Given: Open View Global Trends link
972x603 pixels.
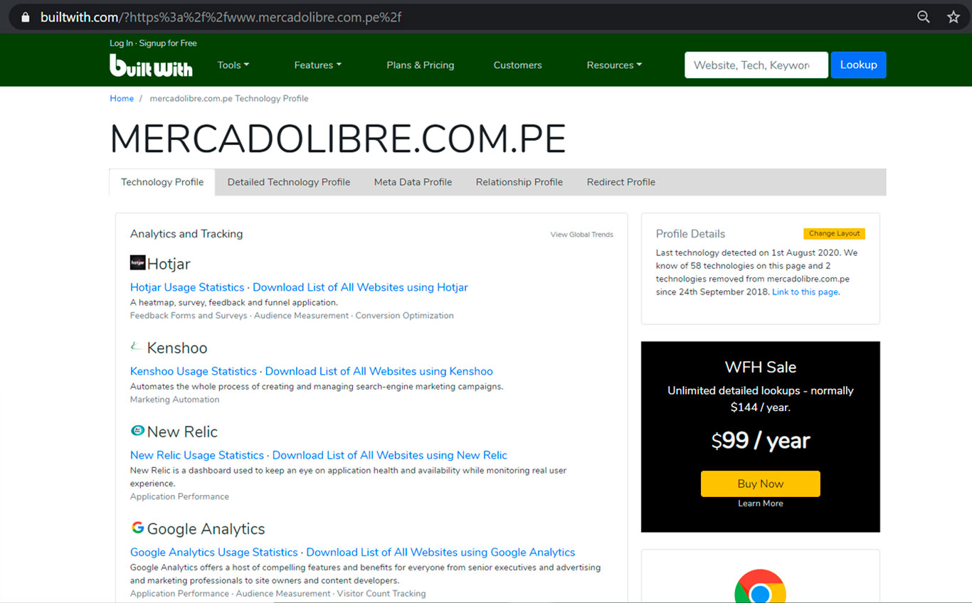Looking at the screenshot, I should click(x=581, y=235).
